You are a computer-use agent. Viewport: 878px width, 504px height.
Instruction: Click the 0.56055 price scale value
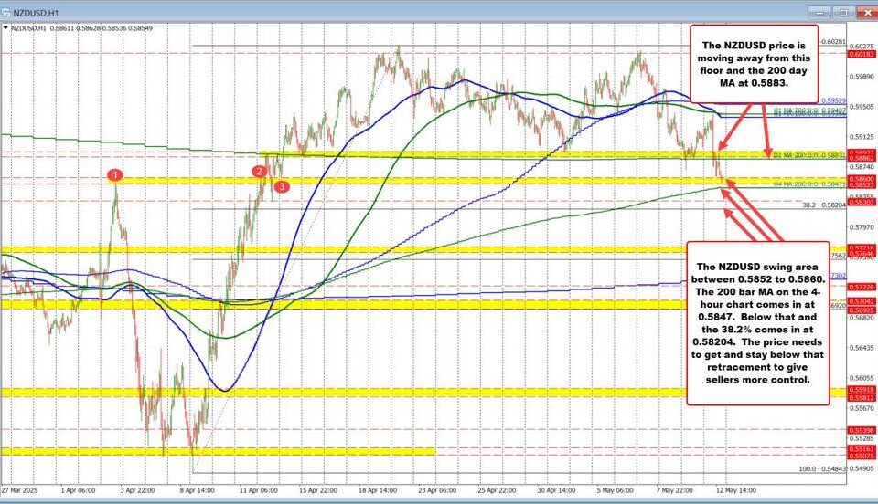pyautogui.click(x=862, y=378)
